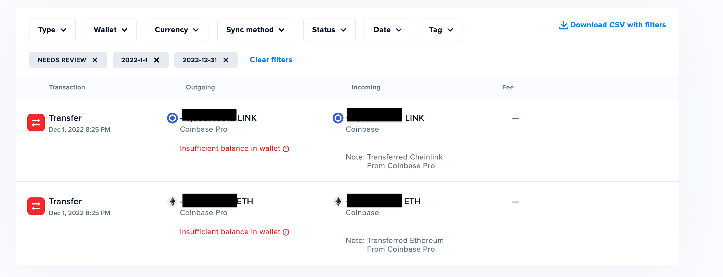Click outgoing Ethereum coin icon
723x277 pixels.
[x=172, y=201]
